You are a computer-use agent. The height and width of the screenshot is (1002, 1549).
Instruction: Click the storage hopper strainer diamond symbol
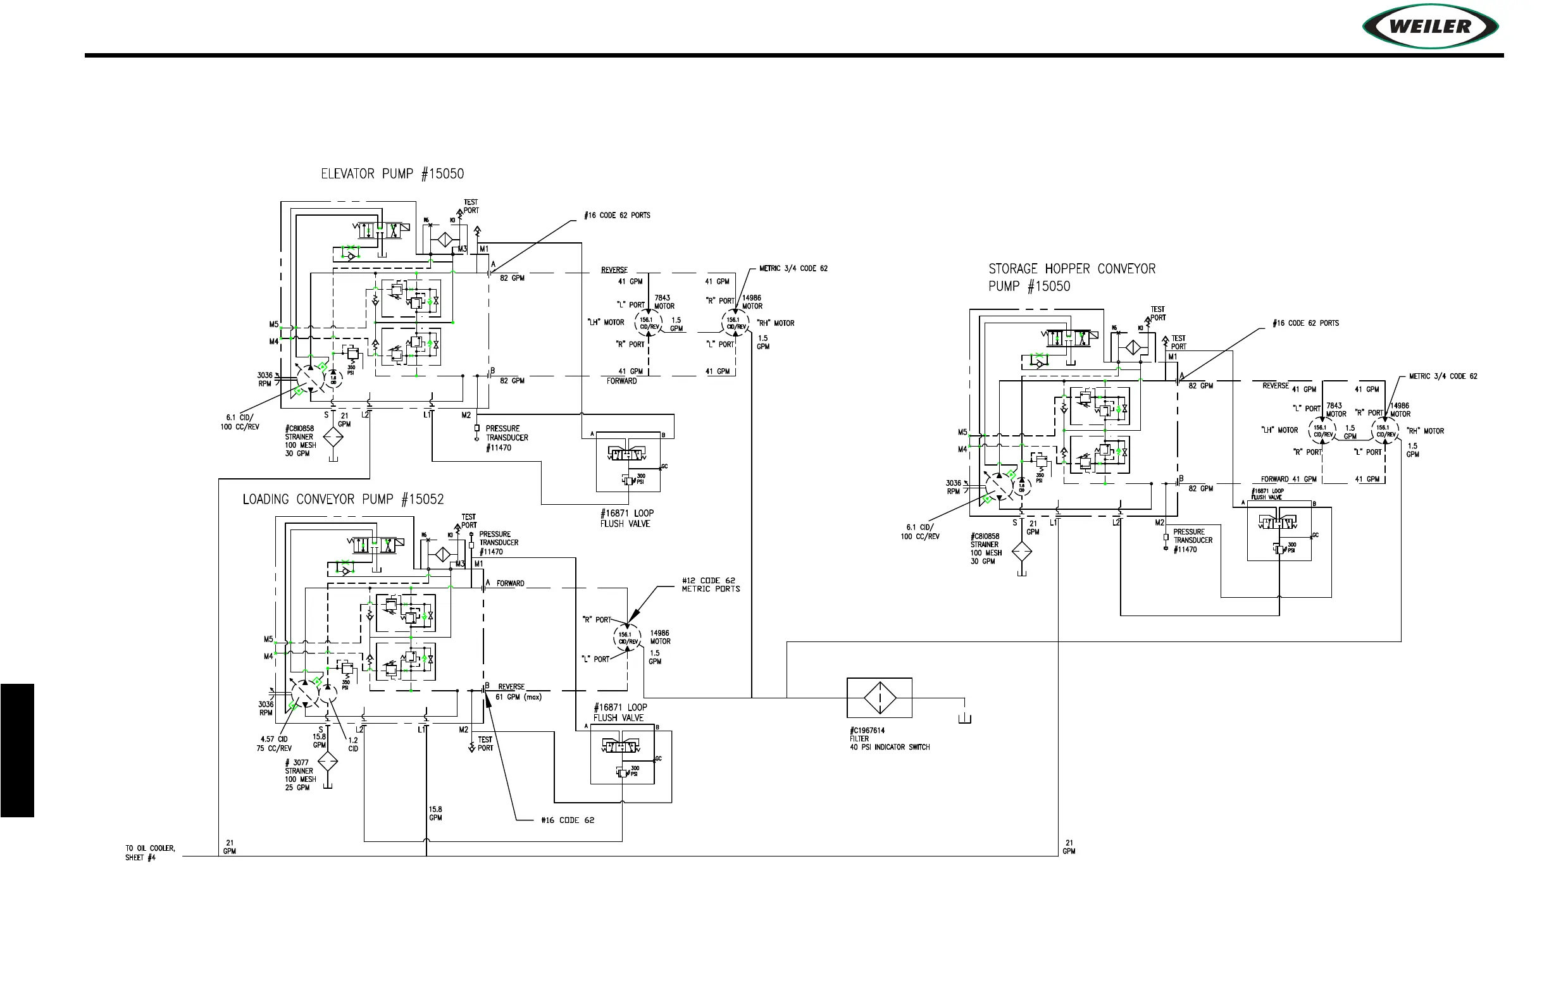(x=1022, y=552)
